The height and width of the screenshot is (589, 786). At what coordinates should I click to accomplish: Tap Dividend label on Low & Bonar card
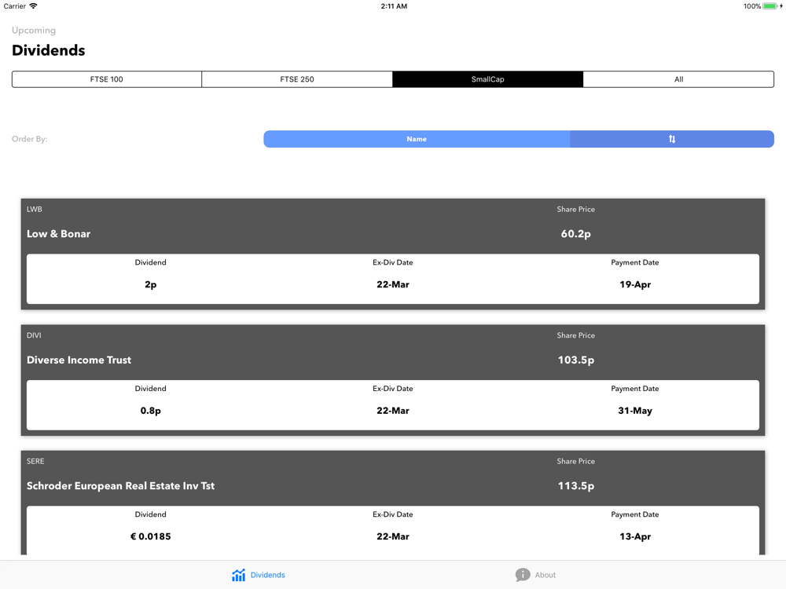pos(150,262)
